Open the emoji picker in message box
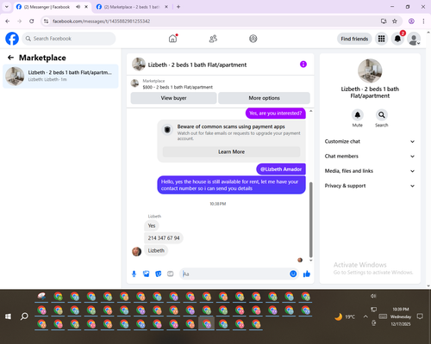Image resolution: width=431 pixels, height=344 pixels. click(x=293, y=274)
